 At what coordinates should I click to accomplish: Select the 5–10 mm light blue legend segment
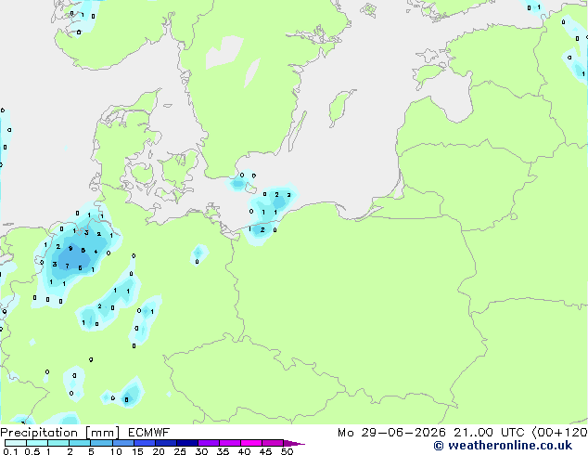click(101, 443)
